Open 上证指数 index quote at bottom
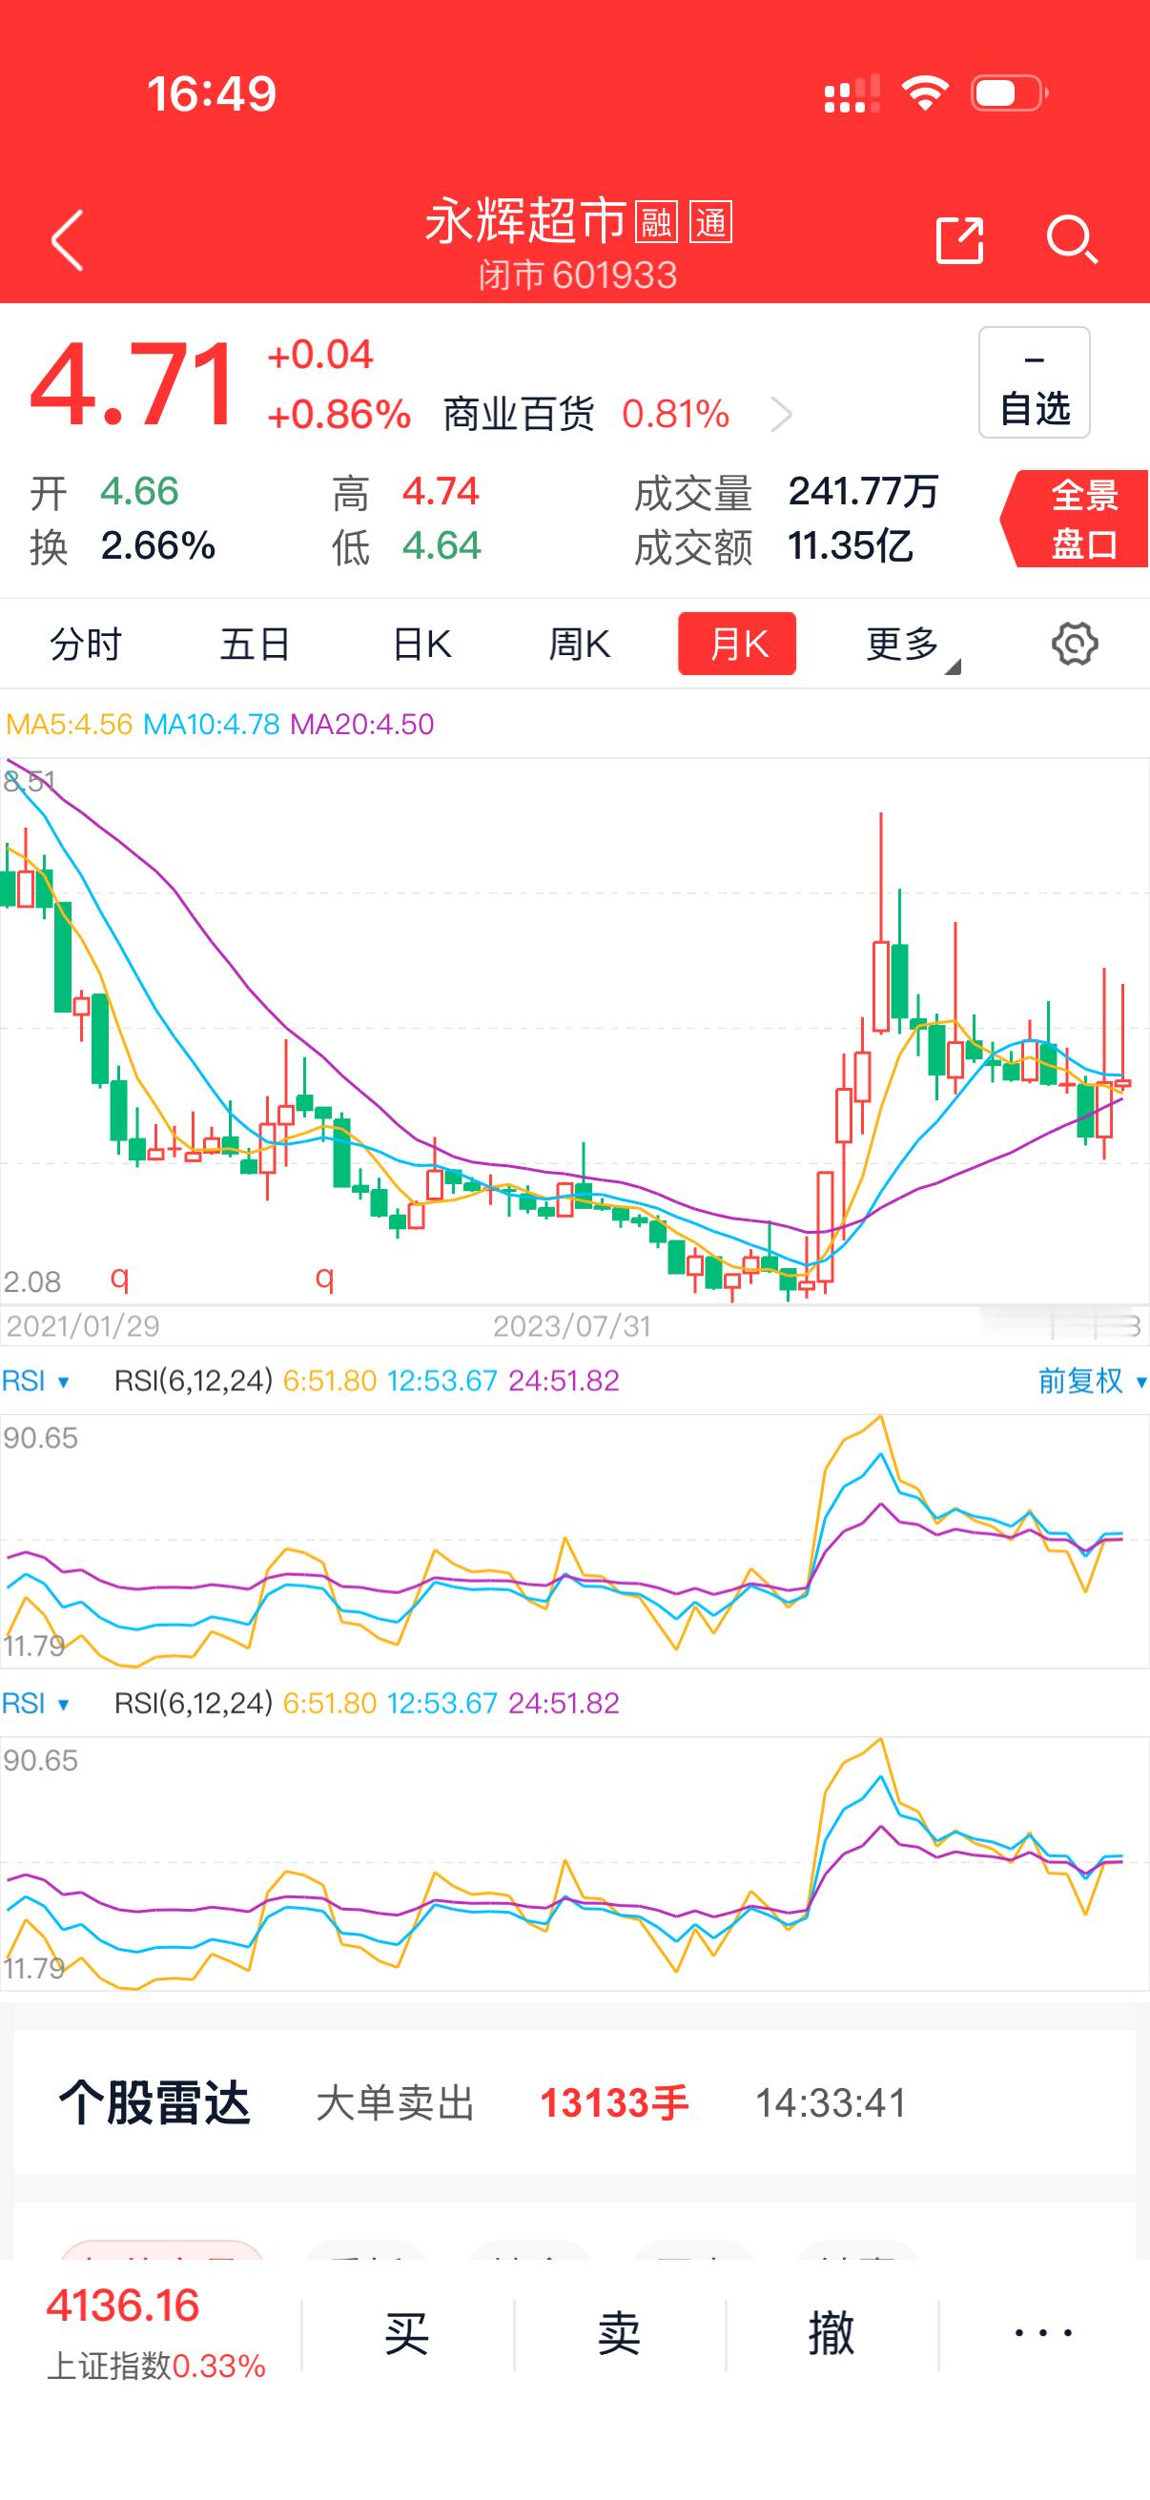Viewport: 1150px width, 2500px height. pos(155,2333)
